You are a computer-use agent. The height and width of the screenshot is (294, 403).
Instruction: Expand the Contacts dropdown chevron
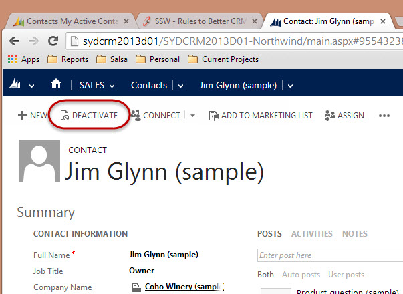point(180,86)
